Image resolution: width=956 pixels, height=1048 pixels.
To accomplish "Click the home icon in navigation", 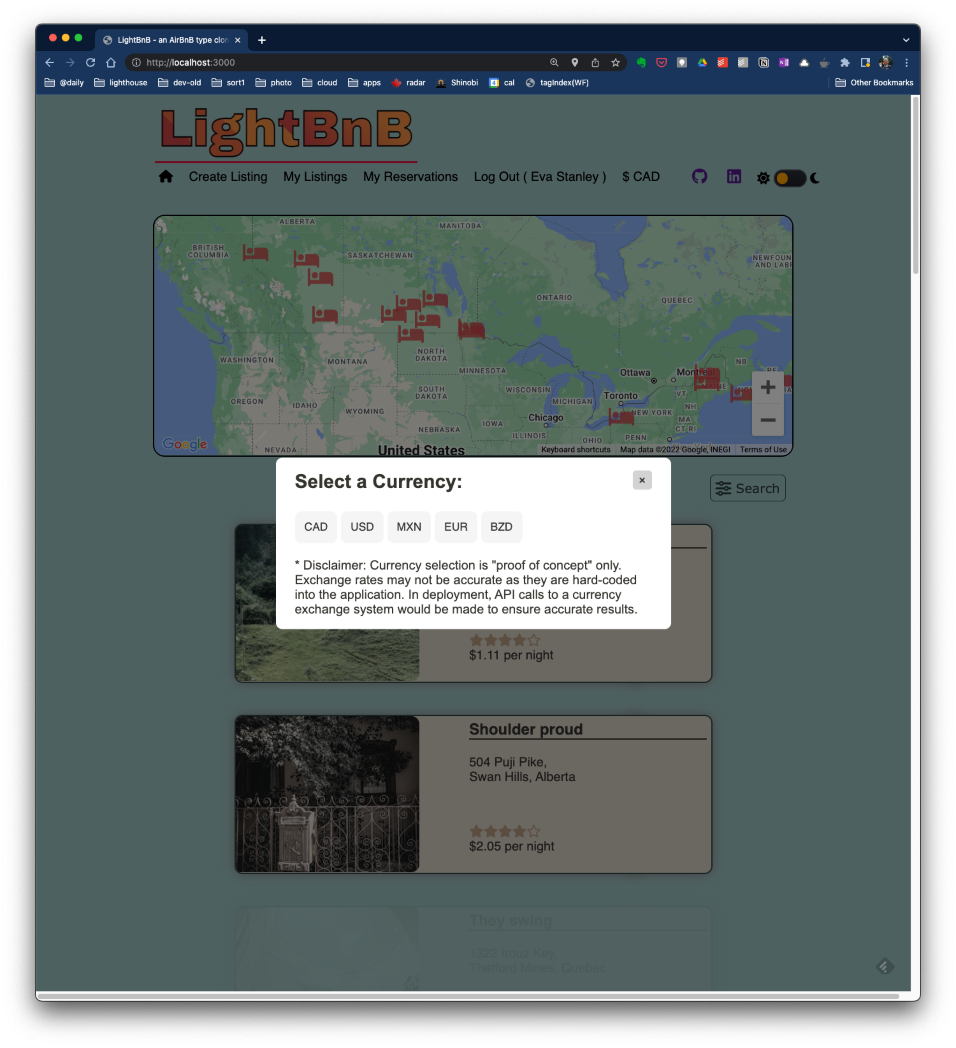I will pyautogui.click(x=166, y=177).
